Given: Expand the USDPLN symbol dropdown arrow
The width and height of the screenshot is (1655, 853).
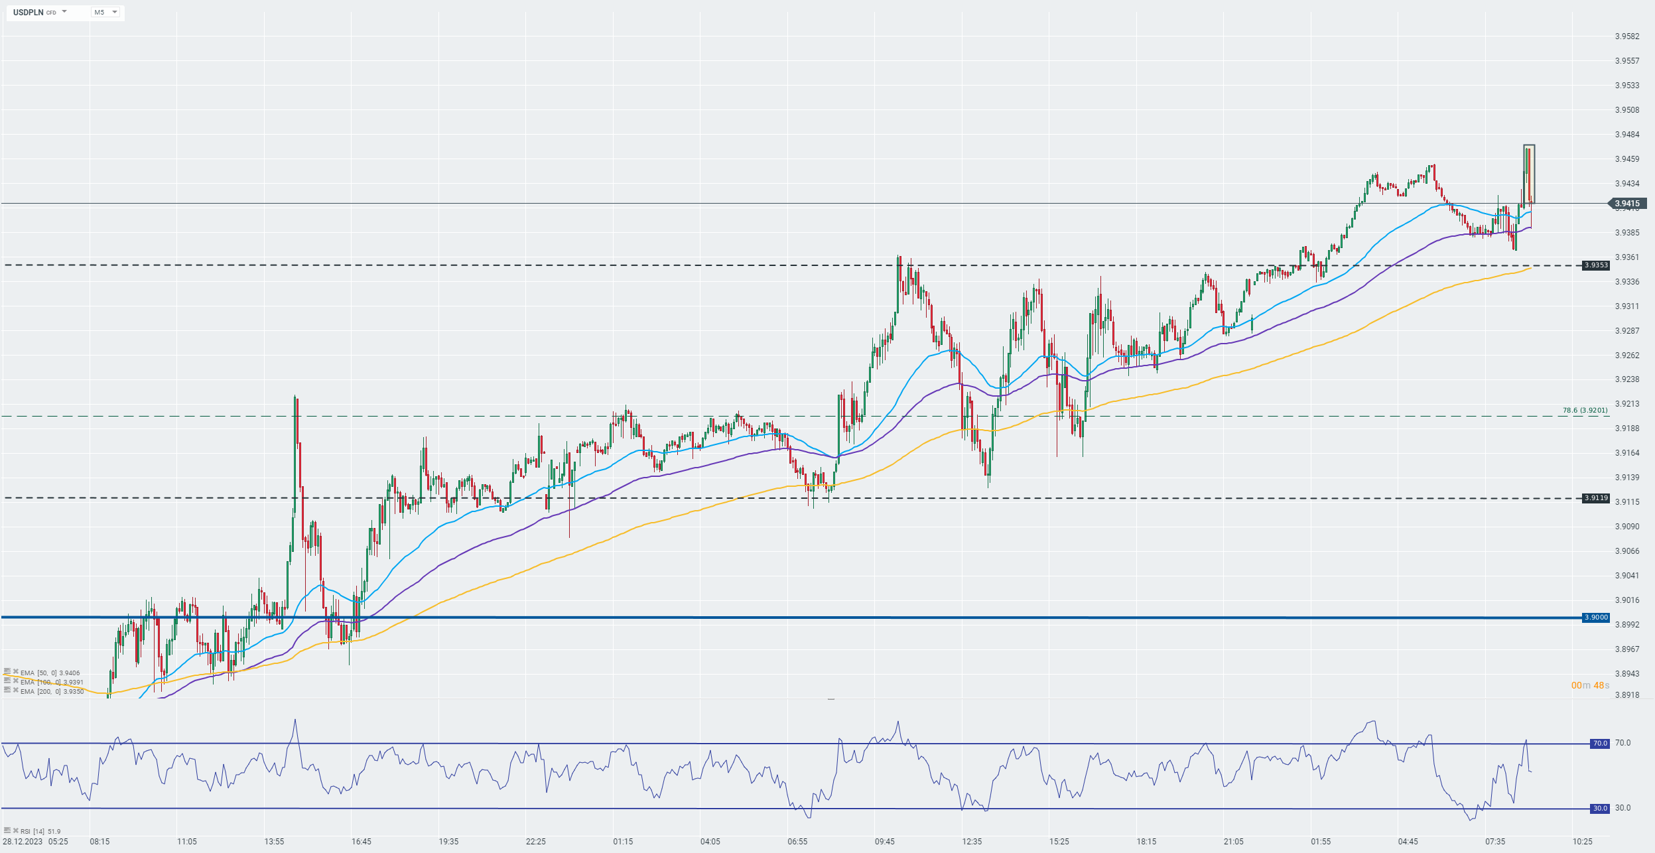Looking at the screenshot, I should (x=64, y=12).
